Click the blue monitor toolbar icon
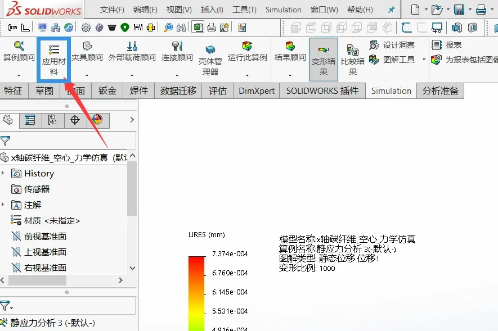This screenshot has height=331, width=498. (43, 28)
